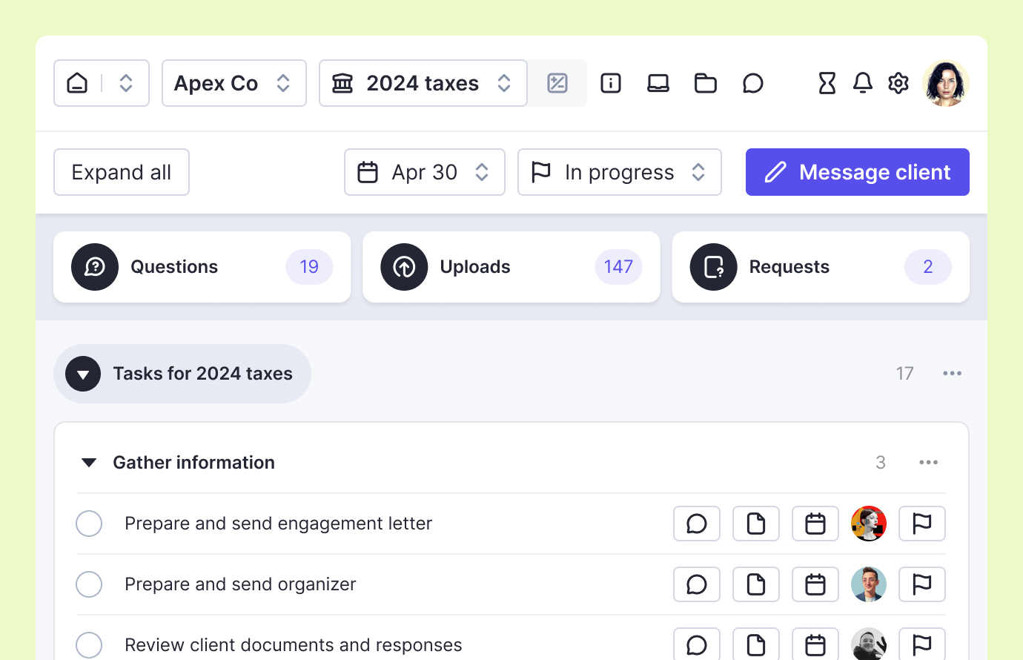The height and width of the screenshot is (660, 1023).
Task: Open the calendar icon on send organizer task
Action: click(815, 584)
